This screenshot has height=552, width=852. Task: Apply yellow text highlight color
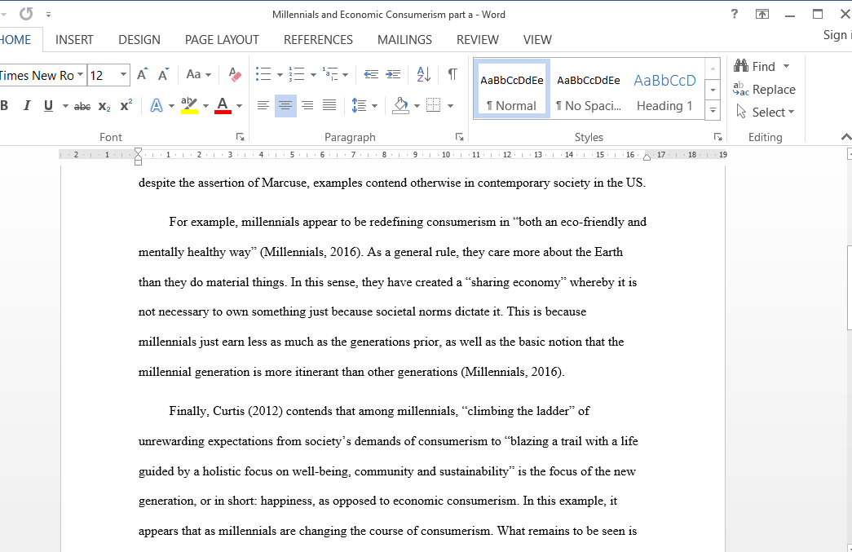189,105
